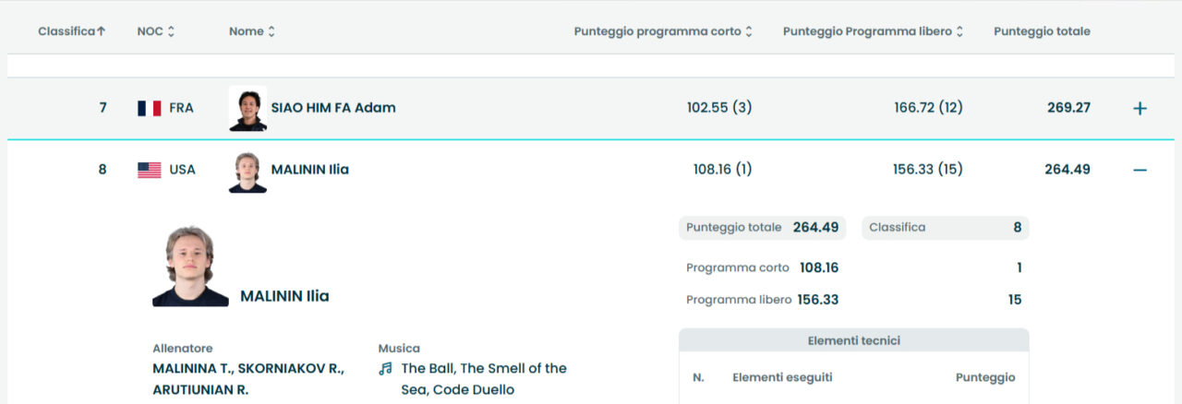
Task: Sort by Punteggio programma corto
Action: 662,31
